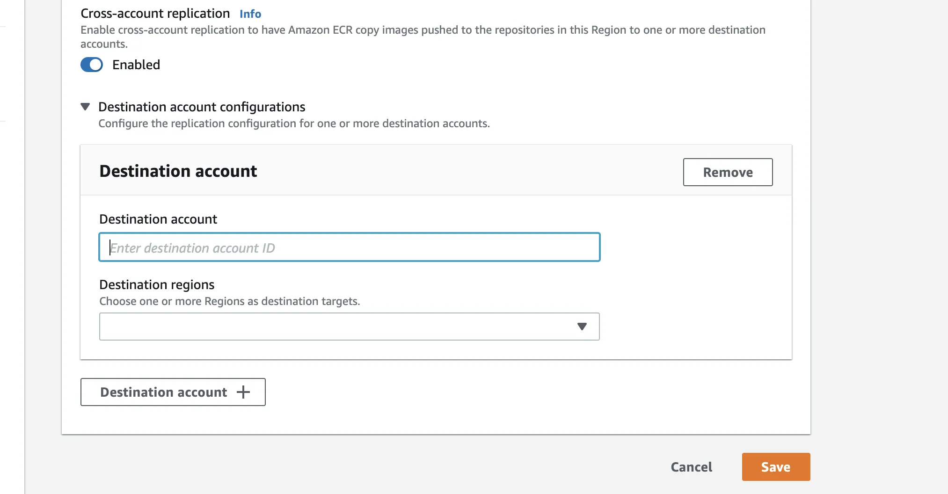Click the 'Choose one or more Regions' hint
Screen dimensions: 948x494
(x=229, y=301)
